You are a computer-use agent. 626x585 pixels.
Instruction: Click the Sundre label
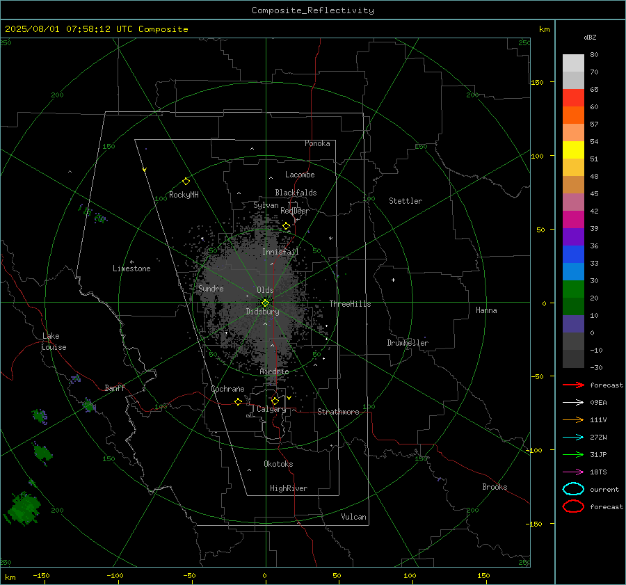click(211, 288)
